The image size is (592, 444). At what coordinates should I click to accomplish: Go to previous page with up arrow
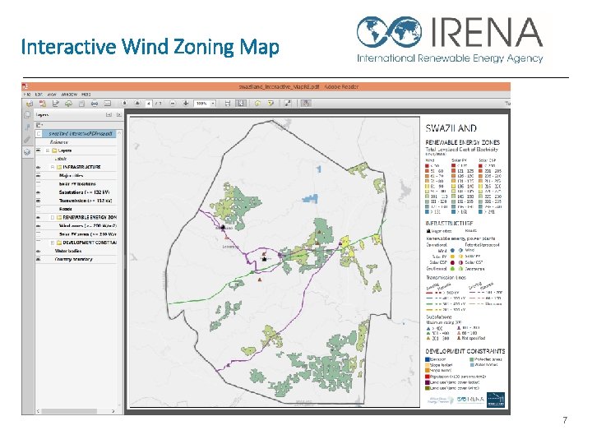pyautogui.click(x=125, y=103)
